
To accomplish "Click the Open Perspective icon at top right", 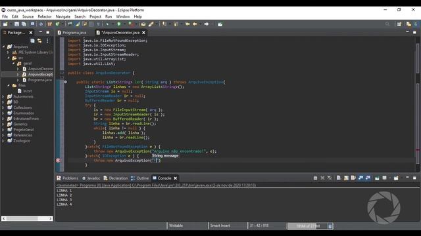I will [399, 24].
